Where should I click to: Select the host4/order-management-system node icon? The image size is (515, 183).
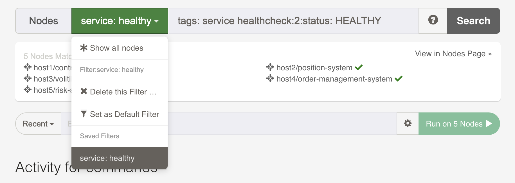tap(270, 78)
